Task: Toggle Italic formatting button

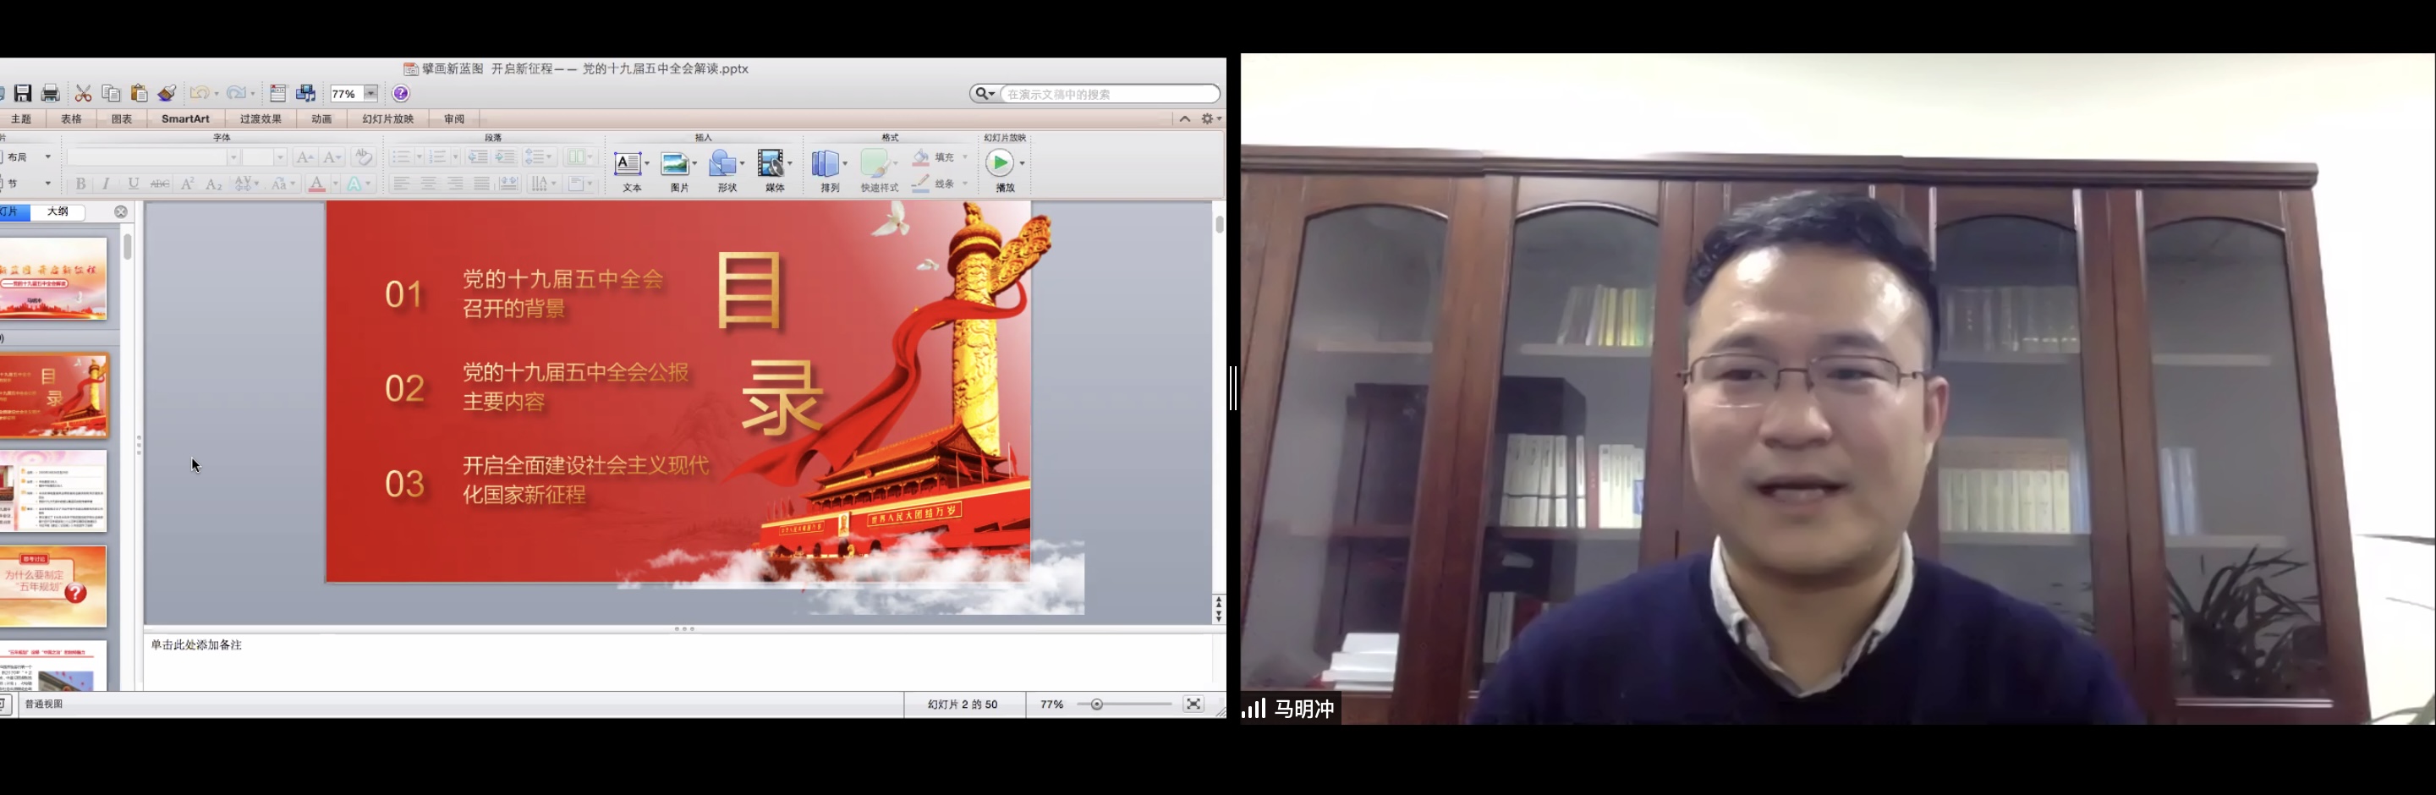Action: 106,184
